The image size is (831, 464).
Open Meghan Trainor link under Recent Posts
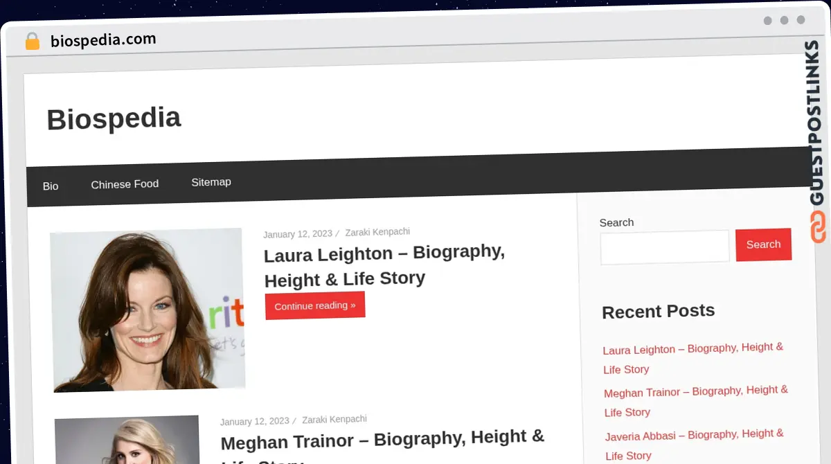(x=695, y=402)
